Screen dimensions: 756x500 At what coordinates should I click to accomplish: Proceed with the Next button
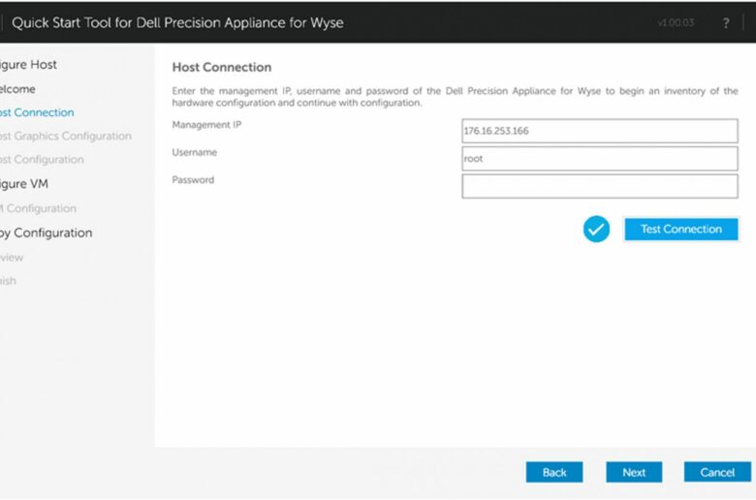click(634, 472)
